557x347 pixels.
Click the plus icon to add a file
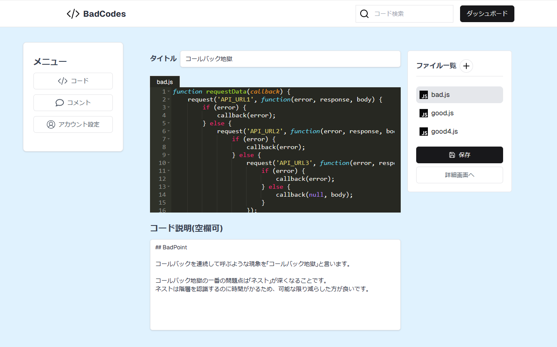click(x=466, y=66)
